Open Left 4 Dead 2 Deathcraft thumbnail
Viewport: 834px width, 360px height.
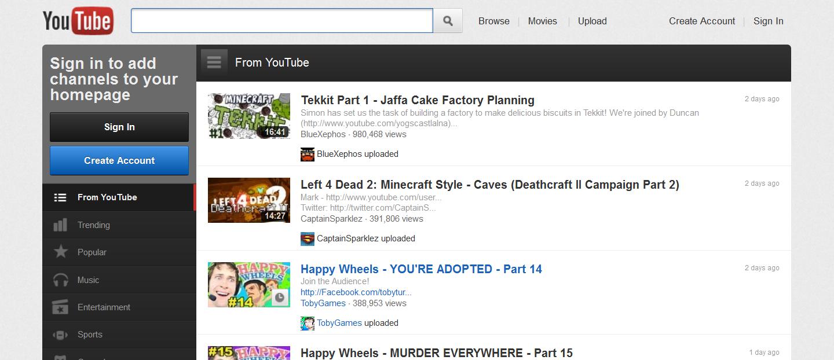click(x=249, y=200)
